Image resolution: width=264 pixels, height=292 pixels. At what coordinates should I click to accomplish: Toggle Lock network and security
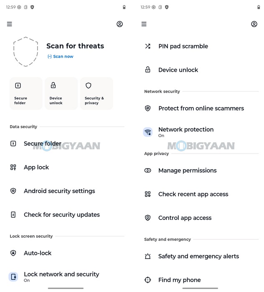(61, 276)
